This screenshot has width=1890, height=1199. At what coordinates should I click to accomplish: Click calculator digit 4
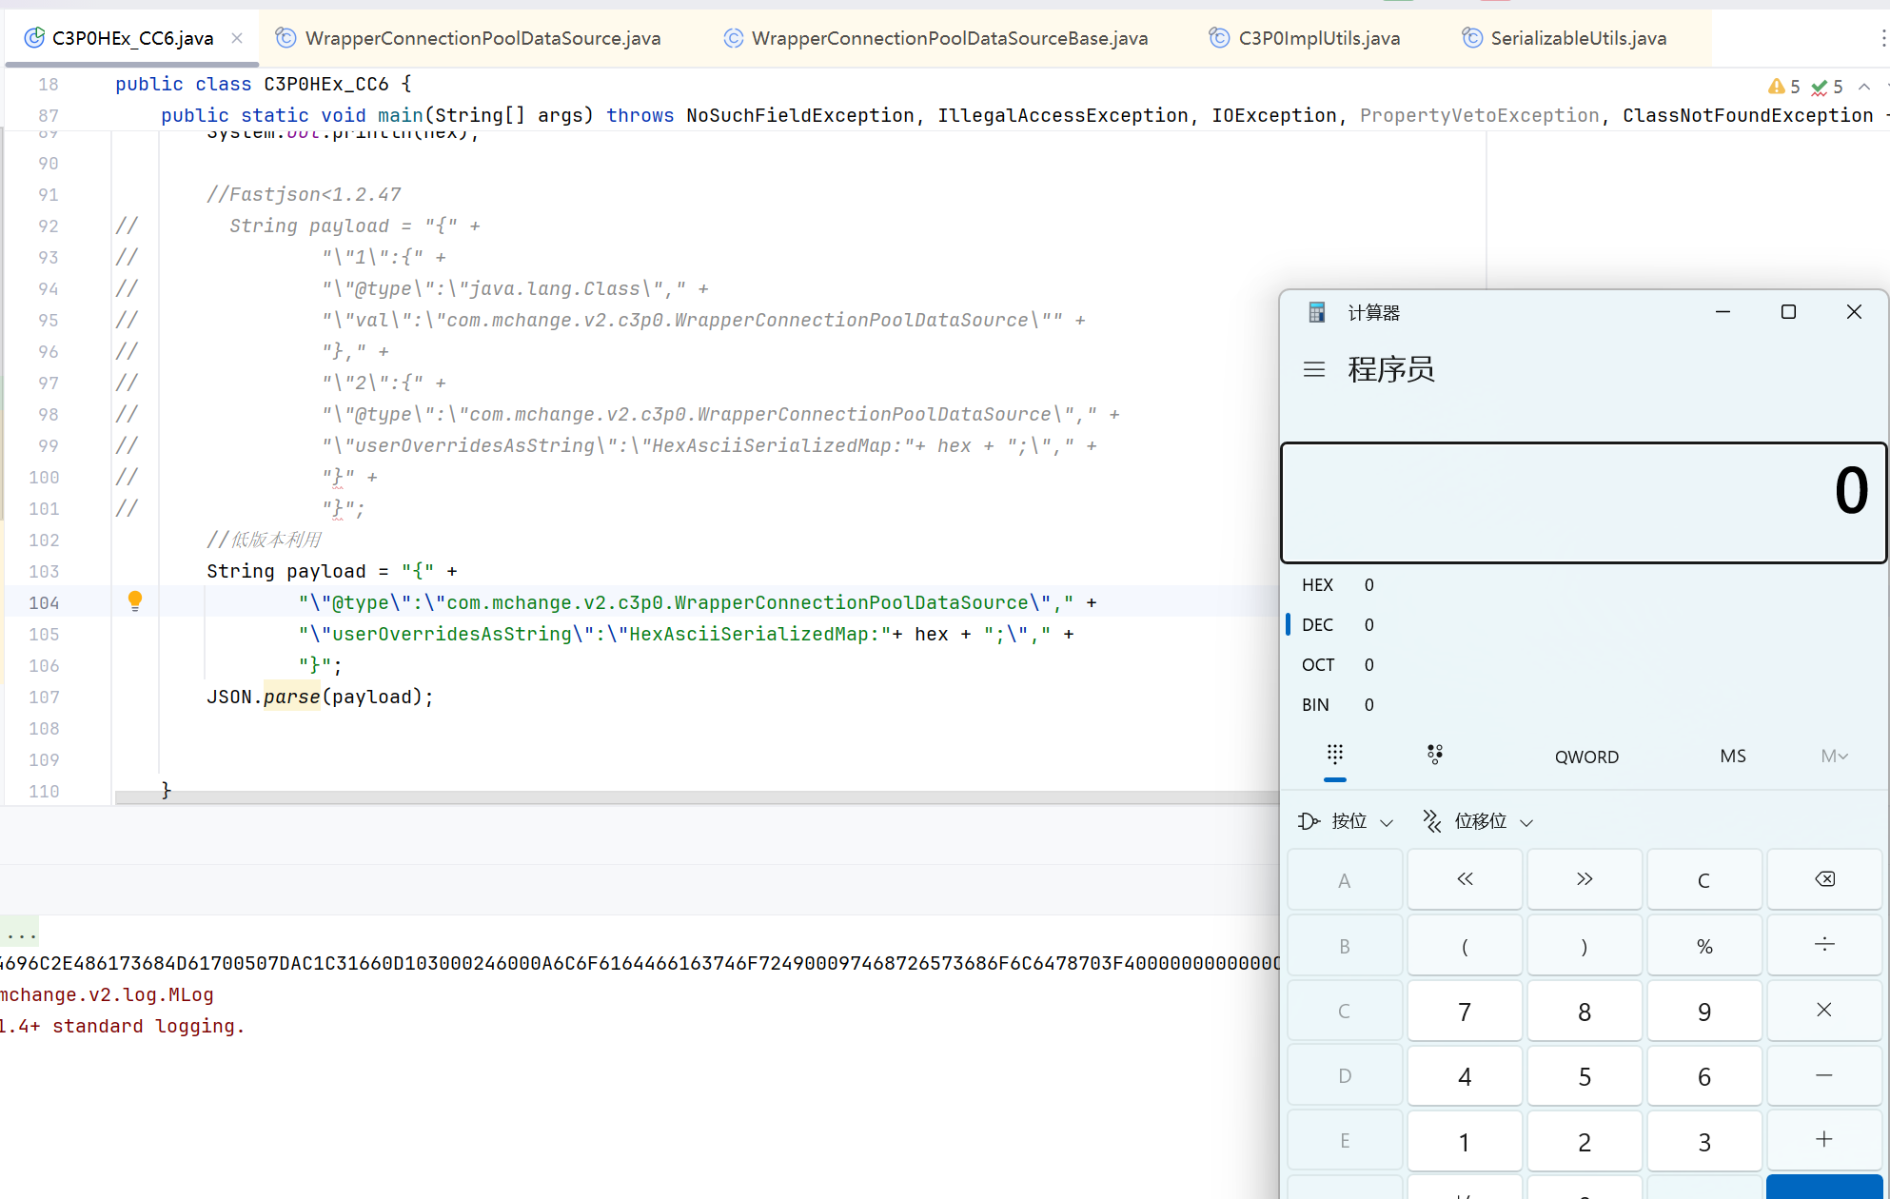pyautogui.click(x=1465, y=1075)
